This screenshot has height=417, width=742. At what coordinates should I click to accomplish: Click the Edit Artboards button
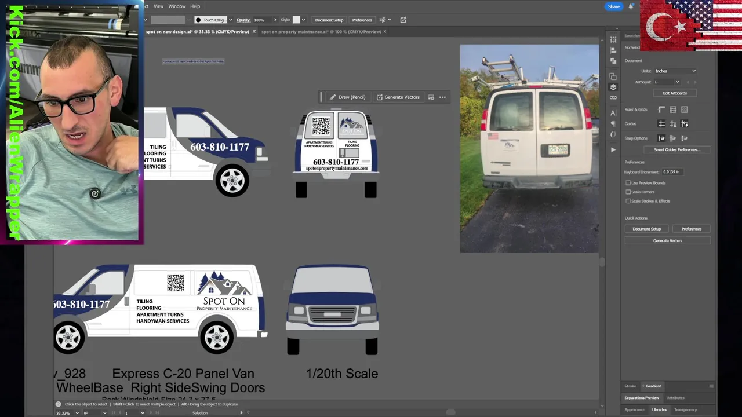tap(675, 93)
